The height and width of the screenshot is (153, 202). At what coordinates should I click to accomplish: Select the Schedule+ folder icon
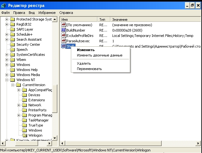pos(12,34)
